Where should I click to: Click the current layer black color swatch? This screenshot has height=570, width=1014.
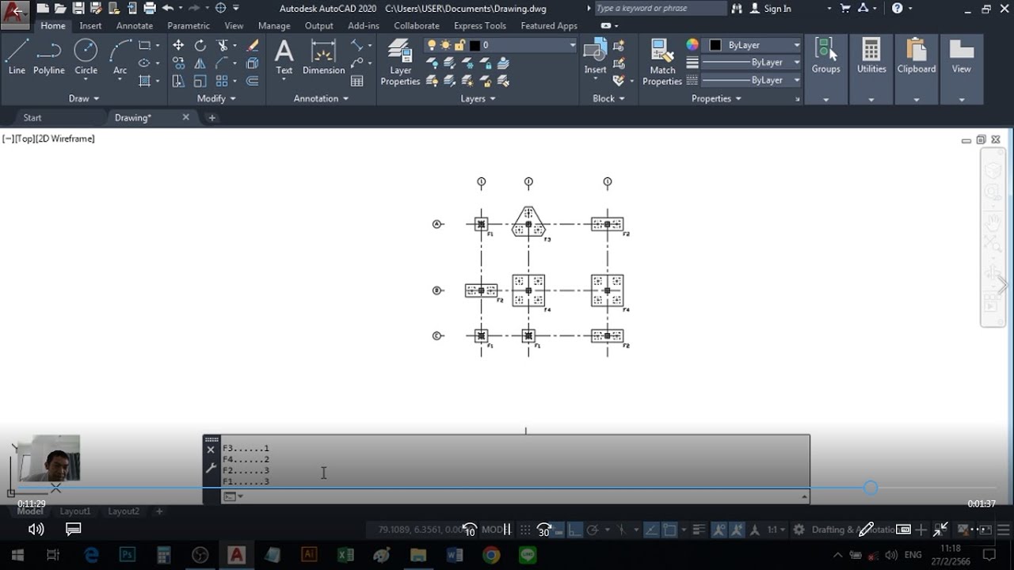(475, 45)
